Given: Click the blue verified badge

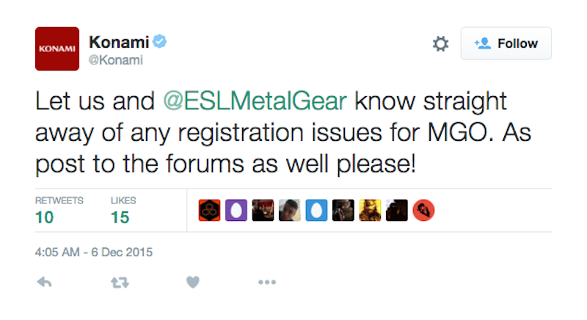Looking at the screenshot, I should pos(160,43).
